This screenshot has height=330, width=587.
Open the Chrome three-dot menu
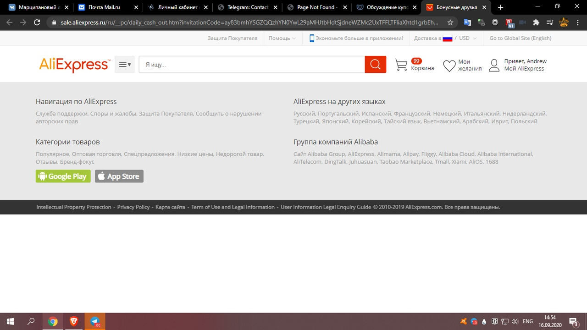click(578, 22)
